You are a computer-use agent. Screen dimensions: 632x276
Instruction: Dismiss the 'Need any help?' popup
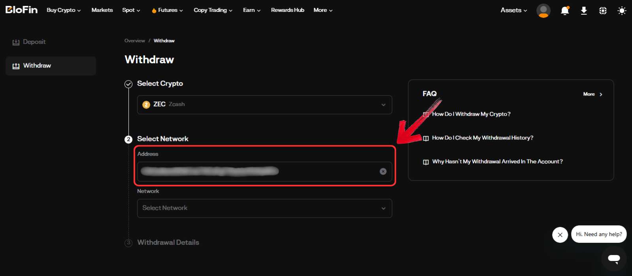[x=560, y=235]
